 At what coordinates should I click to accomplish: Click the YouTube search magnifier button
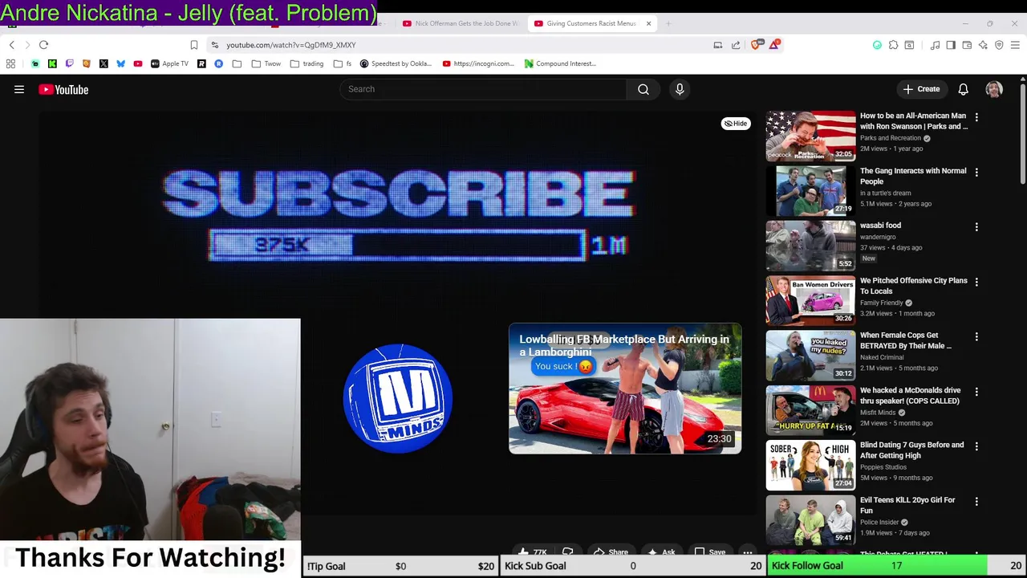point(643,89)
